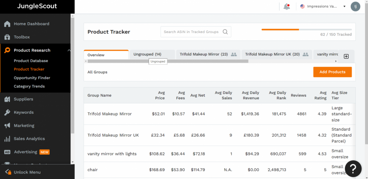
Task: Click the 690,037 rank value
Action: (278, 154)
